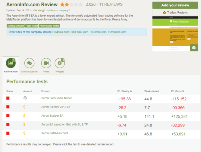Click the Weeks tested column header
Screen dimensions: 201x152
[152, 91]
